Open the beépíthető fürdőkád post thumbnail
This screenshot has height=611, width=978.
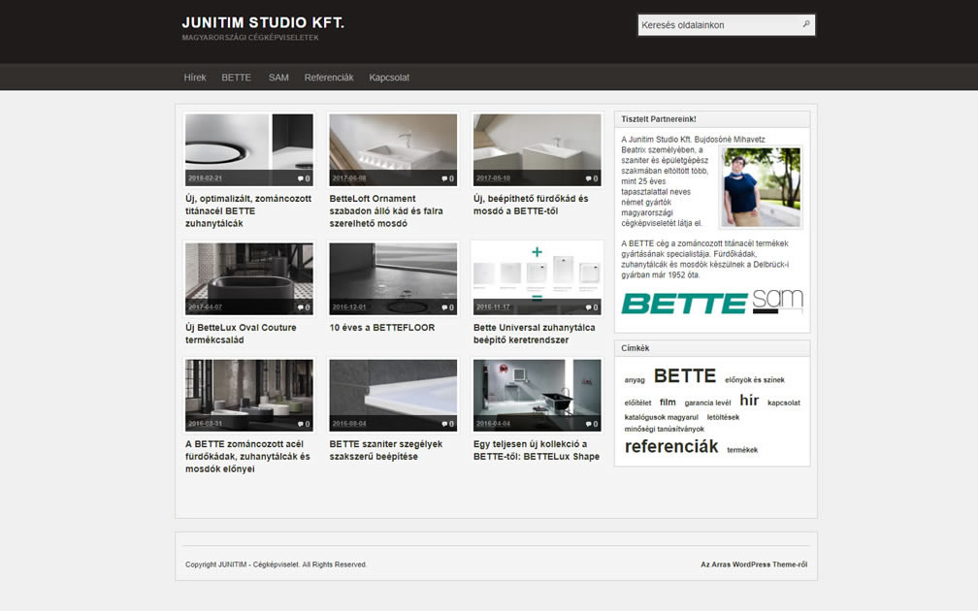[538, 149]
